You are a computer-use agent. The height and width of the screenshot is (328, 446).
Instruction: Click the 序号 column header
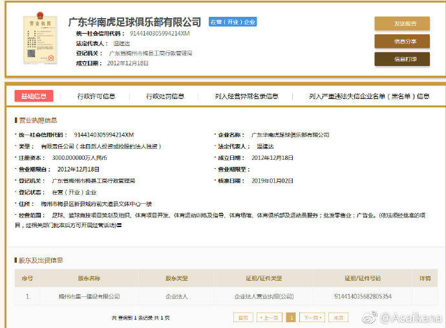pyautogui.click(x=27, y=278)
